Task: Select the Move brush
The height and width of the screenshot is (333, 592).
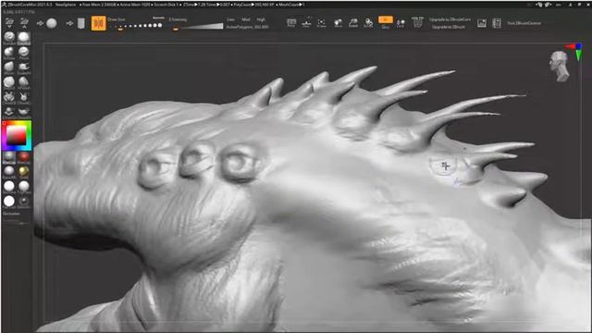Action: point(9,68)
